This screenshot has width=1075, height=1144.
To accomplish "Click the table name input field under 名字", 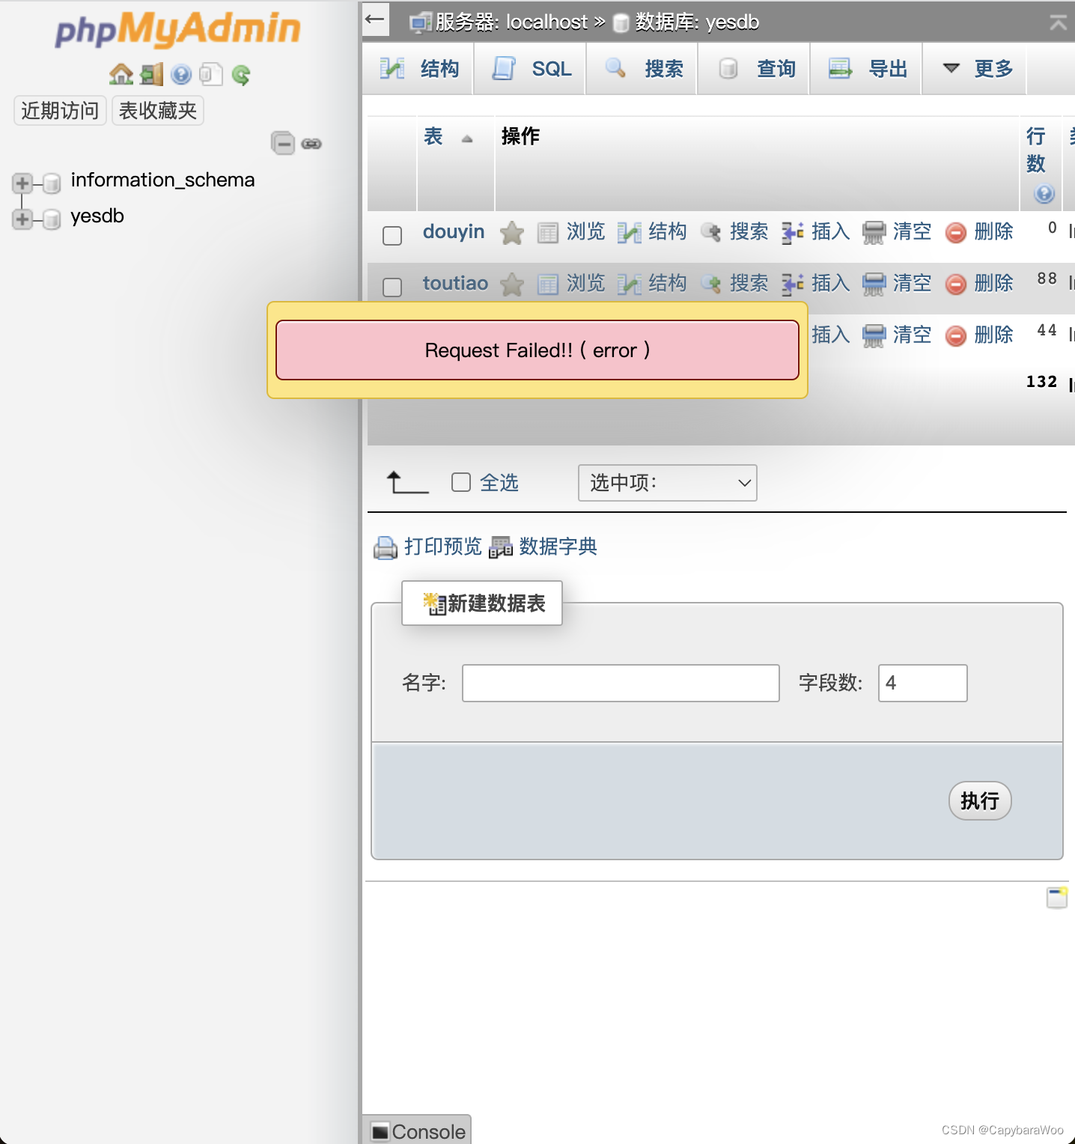I will (620, 683).
